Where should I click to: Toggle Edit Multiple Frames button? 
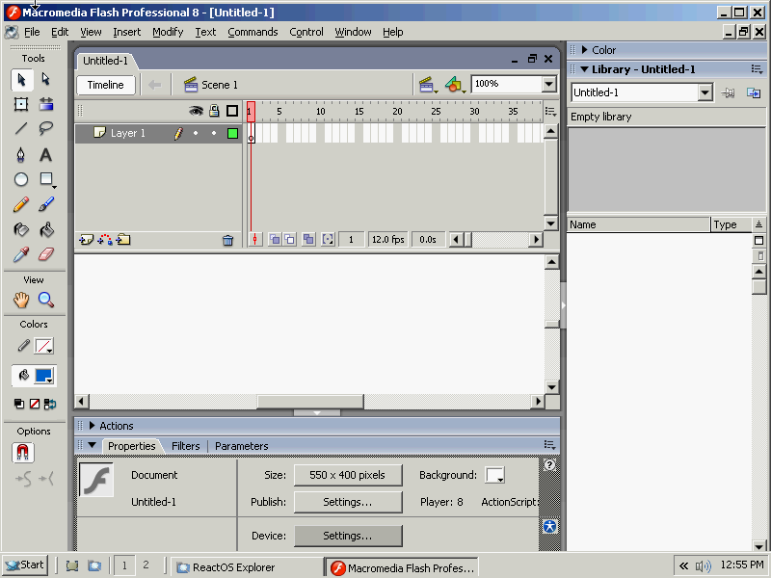click(x=308, y=239)
